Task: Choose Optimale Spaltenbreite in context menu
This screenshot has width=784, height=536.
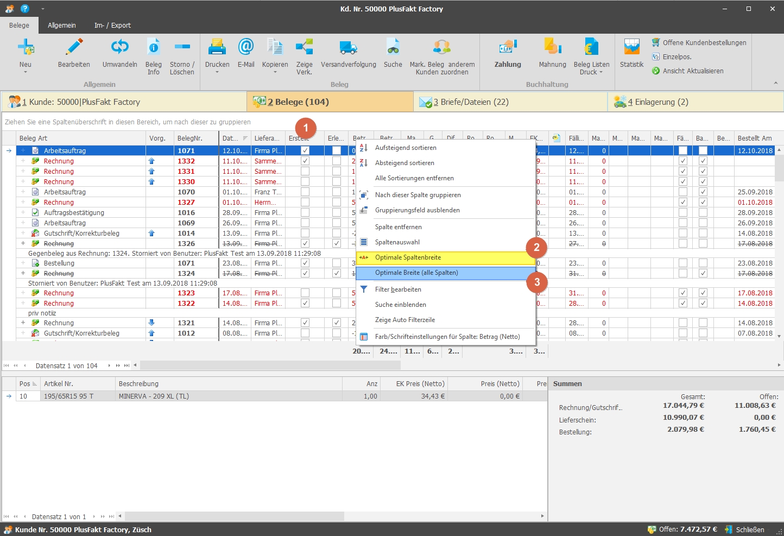Action: click(x=445, y=257)
